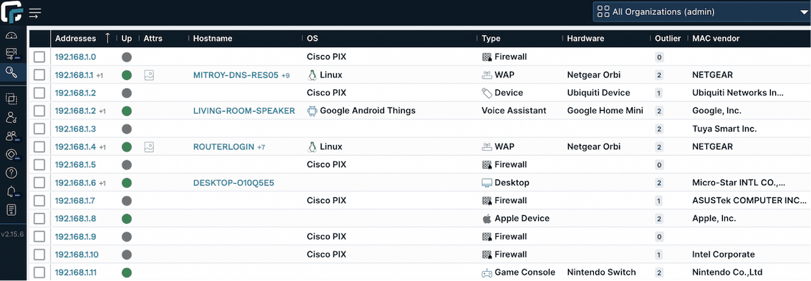This screenshot has width=811, height=281.
Task: Click the Nintendo Switch hardware cell
Action: (x=602, y=272)
